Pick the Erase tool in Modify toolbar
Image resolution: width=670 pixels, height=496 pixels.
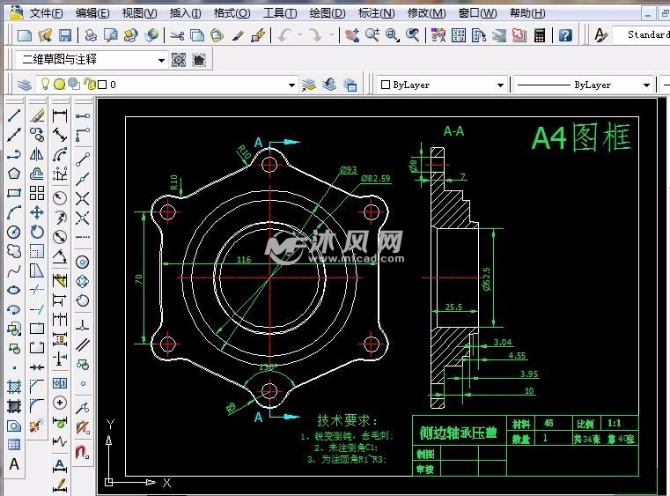point(37,115)
